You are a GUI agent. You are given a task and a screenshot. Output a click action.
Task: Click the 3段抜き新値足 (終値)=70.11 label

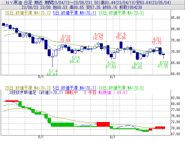pos(36,92)
